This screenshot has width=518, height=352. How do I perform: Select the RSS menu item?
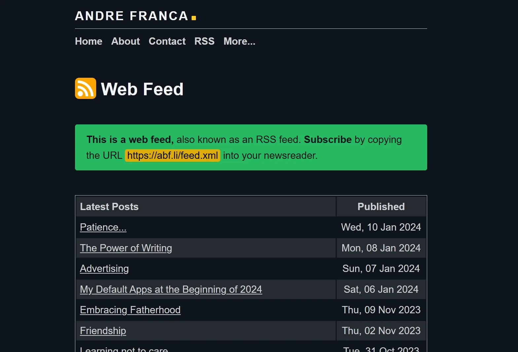pyautogui.click(x=204, y=41)
